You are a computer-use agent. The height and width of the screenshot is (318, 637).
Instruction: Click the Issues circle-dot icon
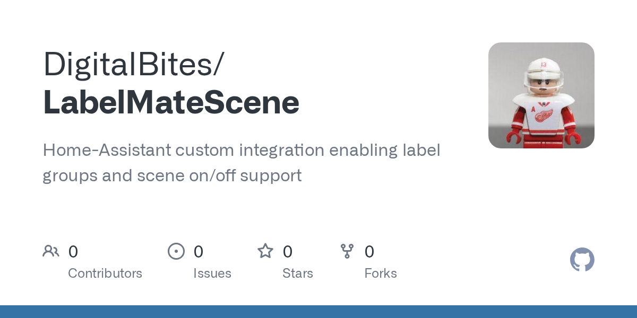tap(176, 251)
